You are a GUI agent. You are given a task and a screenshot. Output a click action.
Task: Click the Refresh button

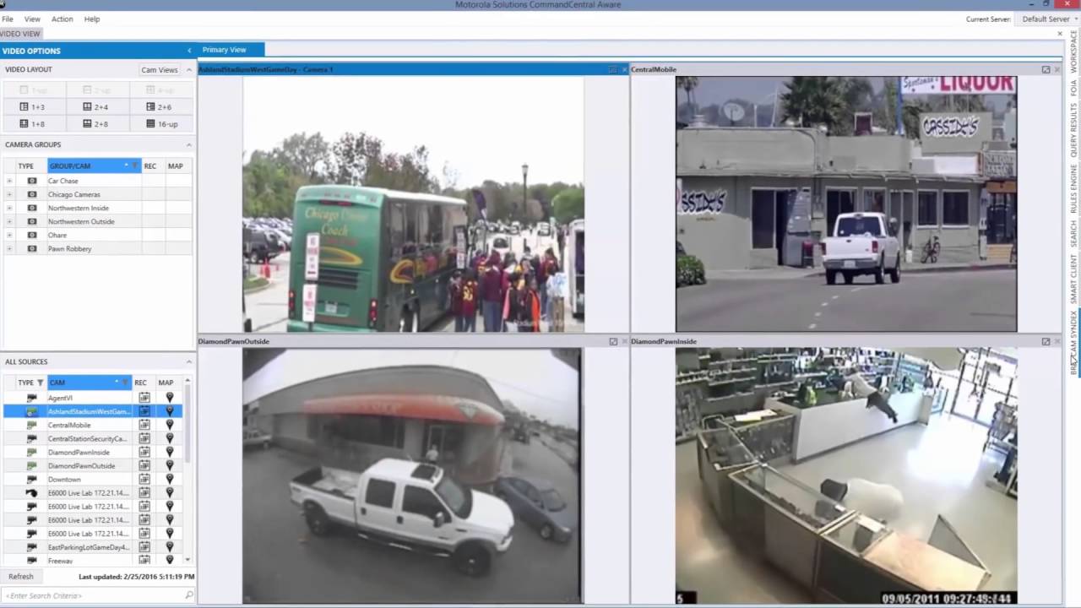click(21, 577)
